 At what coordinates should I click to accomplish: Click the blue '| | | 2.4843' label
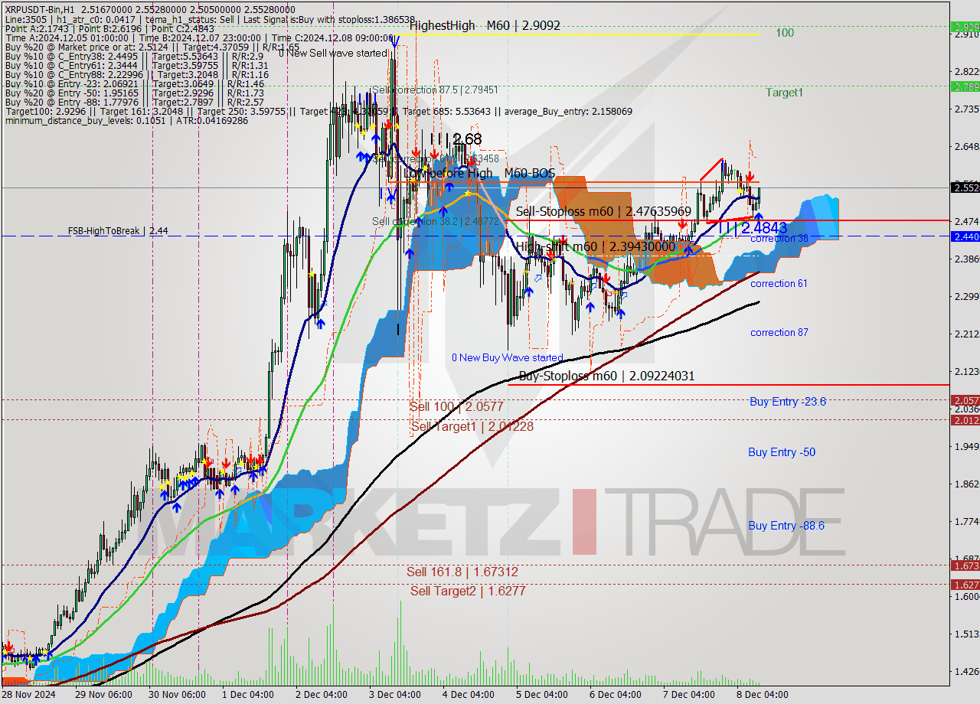pyautogui.click(x=752, y=228)
